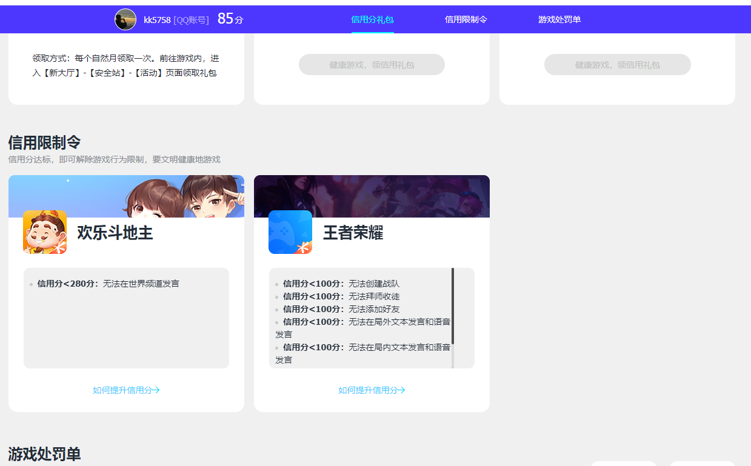Click the 欢乐斗地主 banner image
Screen dimensions: 751x466
pyautogui.click(x=126, y=196)
